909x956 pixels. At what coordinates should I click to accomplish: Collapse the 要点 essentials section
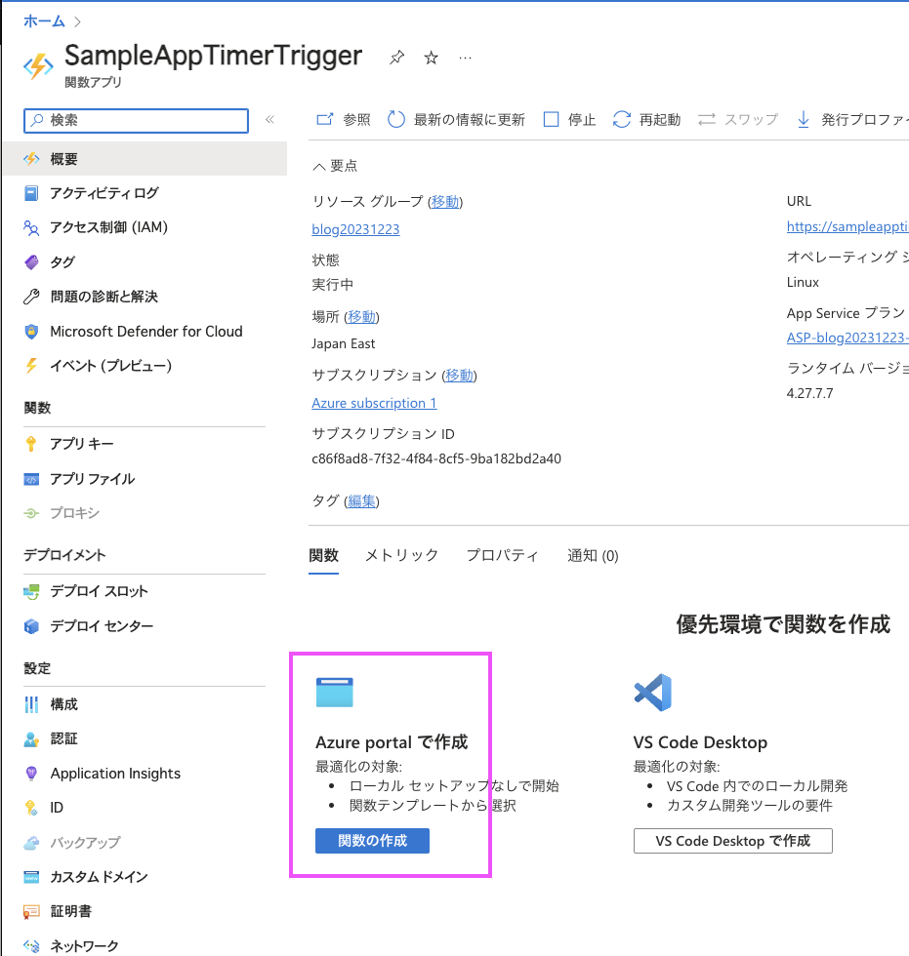[x=335, y=166]
